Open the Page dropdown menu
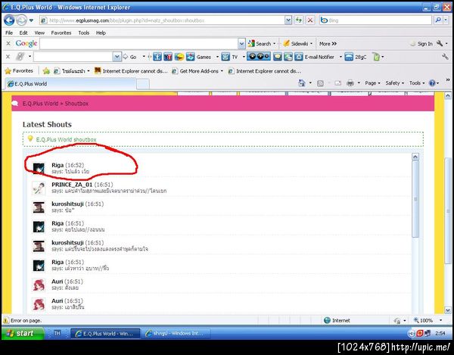The image size is (454, 355). [372, 83]
